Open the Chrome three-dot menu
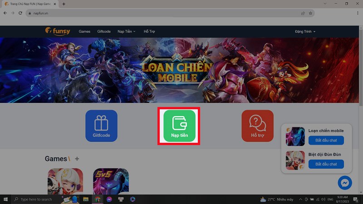Image resolution: width=363 pixels, height=204 pixels. (x=358, y=13)
